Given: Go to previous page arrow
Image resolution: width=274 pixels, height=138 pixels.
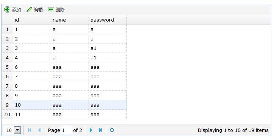Looking at the screenshot, I should tap(39, 130).
